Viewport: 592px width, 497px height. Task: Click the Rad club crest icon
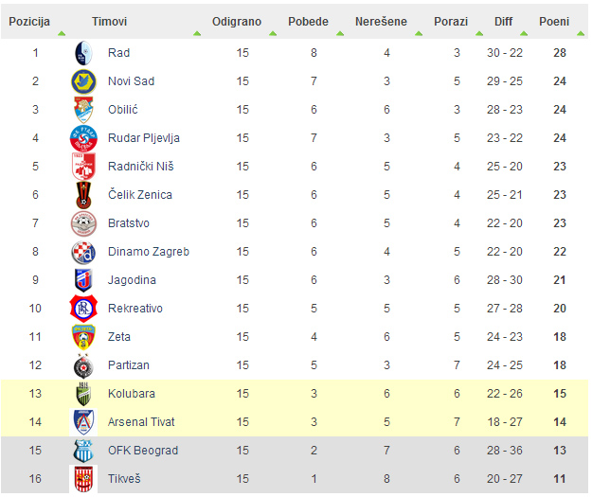click(x=83, y=53)
